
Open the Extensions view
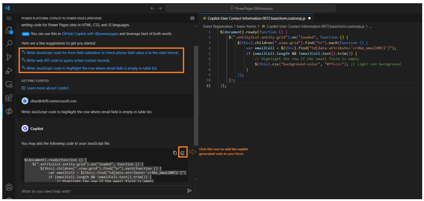(9, 98)
